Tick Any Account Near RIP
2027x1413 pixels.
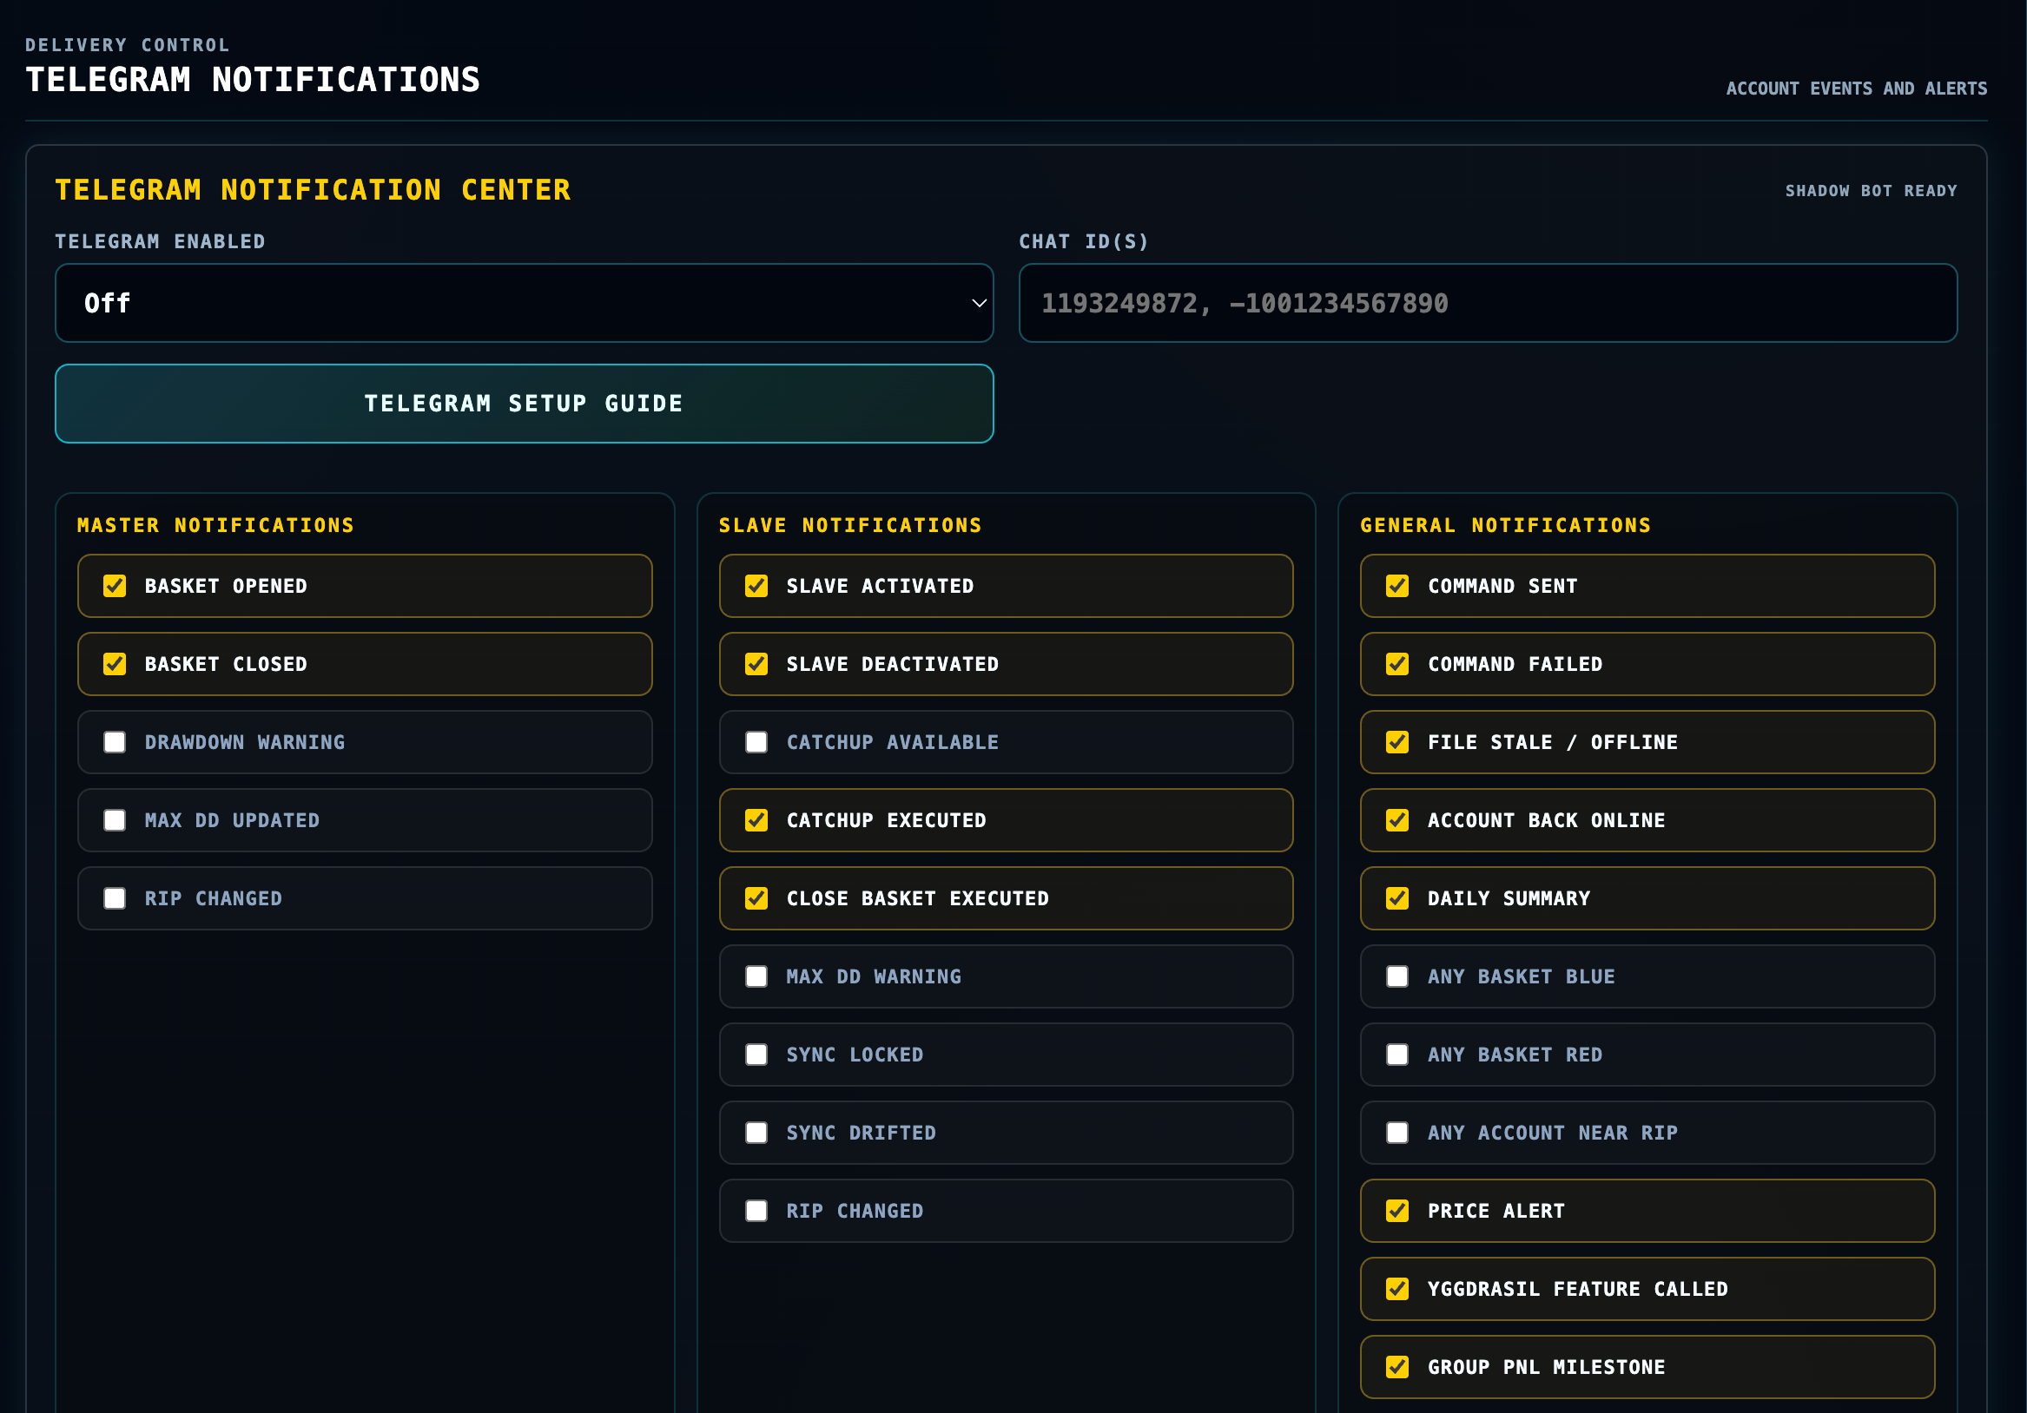click(1397, 1133)
